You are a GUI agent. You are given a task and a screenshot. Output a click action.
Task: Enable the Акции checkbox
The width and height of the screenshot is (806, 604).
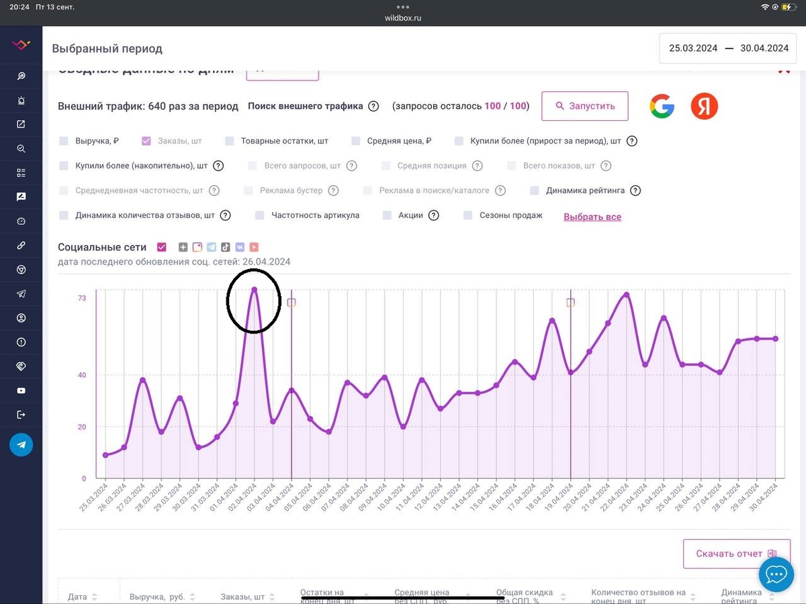(387, 215)
